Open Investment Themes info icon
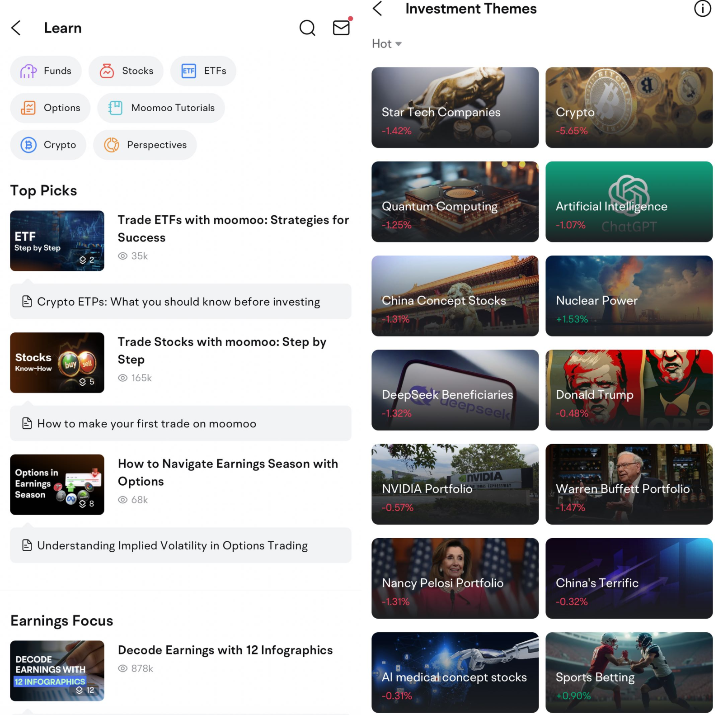This screenshot has width=723, height=715. 702,9
